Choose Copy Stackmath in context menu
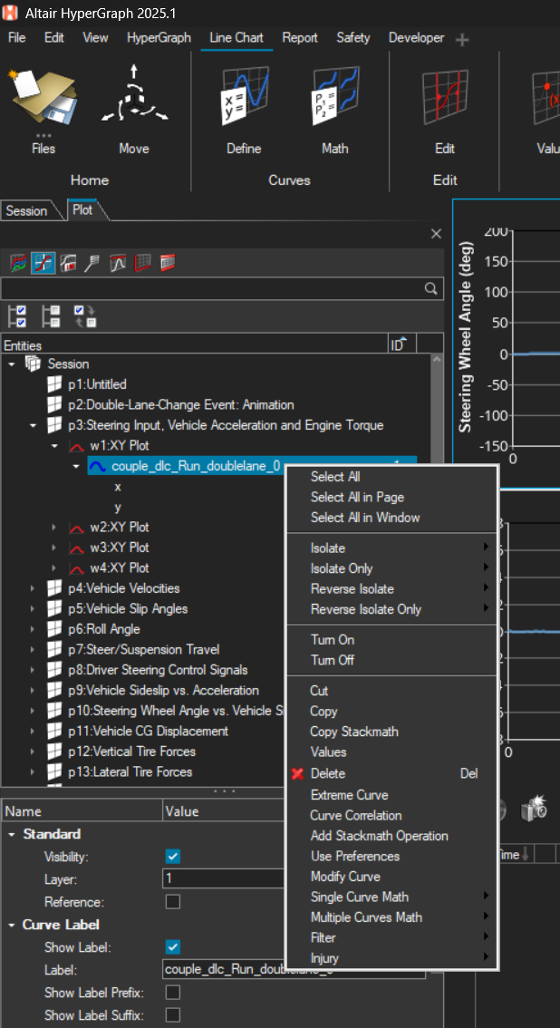 coord(391,732)
